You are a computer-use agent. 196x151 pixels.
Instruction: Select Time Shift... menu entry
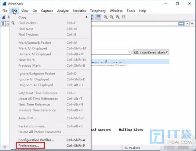(50, 118)
